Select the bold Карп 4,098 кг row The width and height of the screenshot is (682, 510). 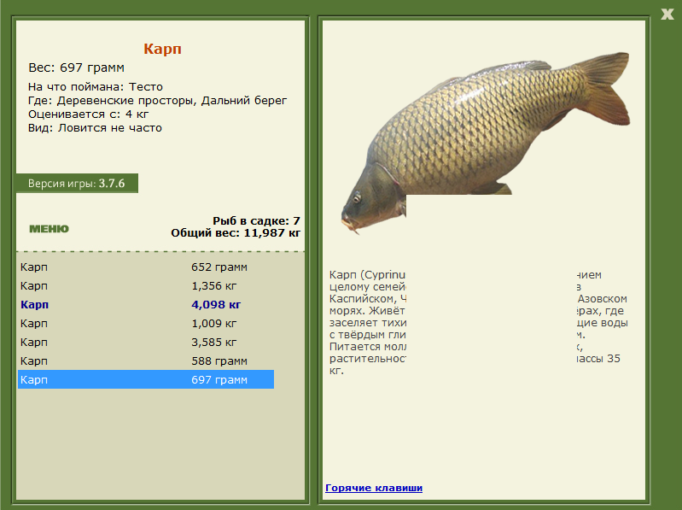(146, 305)
